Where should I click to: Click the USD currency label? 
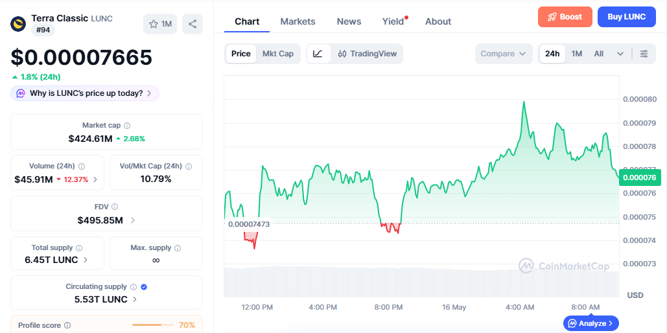click(x=635, y=295)
